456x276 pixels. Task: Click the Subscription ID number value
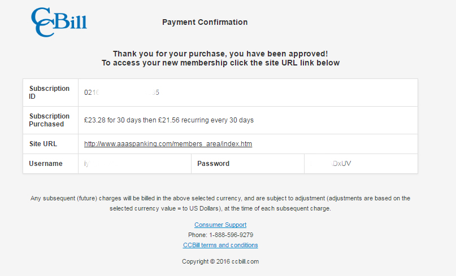pyautogui.click(x=121, y=93)
